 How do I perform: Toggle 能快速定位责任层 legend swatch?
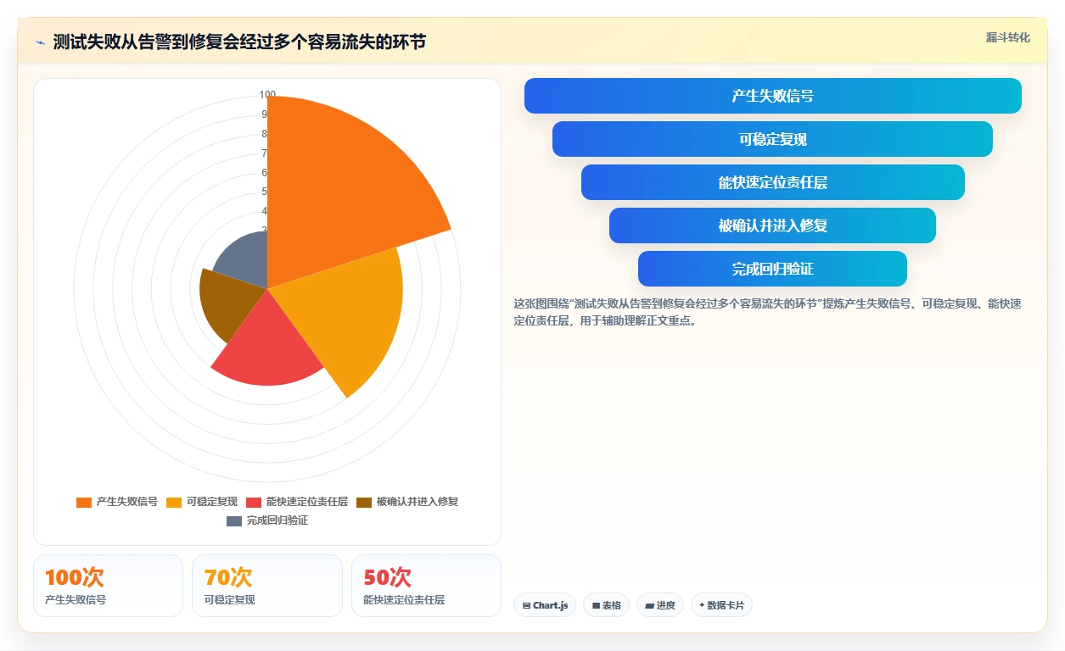pos(254,502)
